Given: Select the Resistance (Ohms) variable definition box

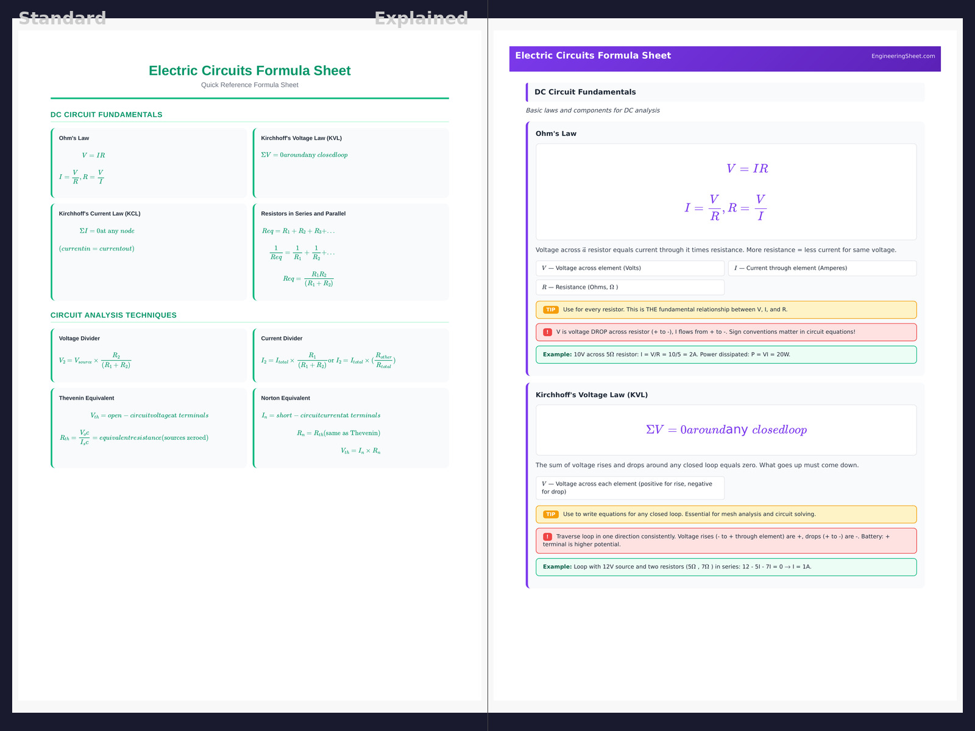Looking at the screenshot, I should pos(629,287).
